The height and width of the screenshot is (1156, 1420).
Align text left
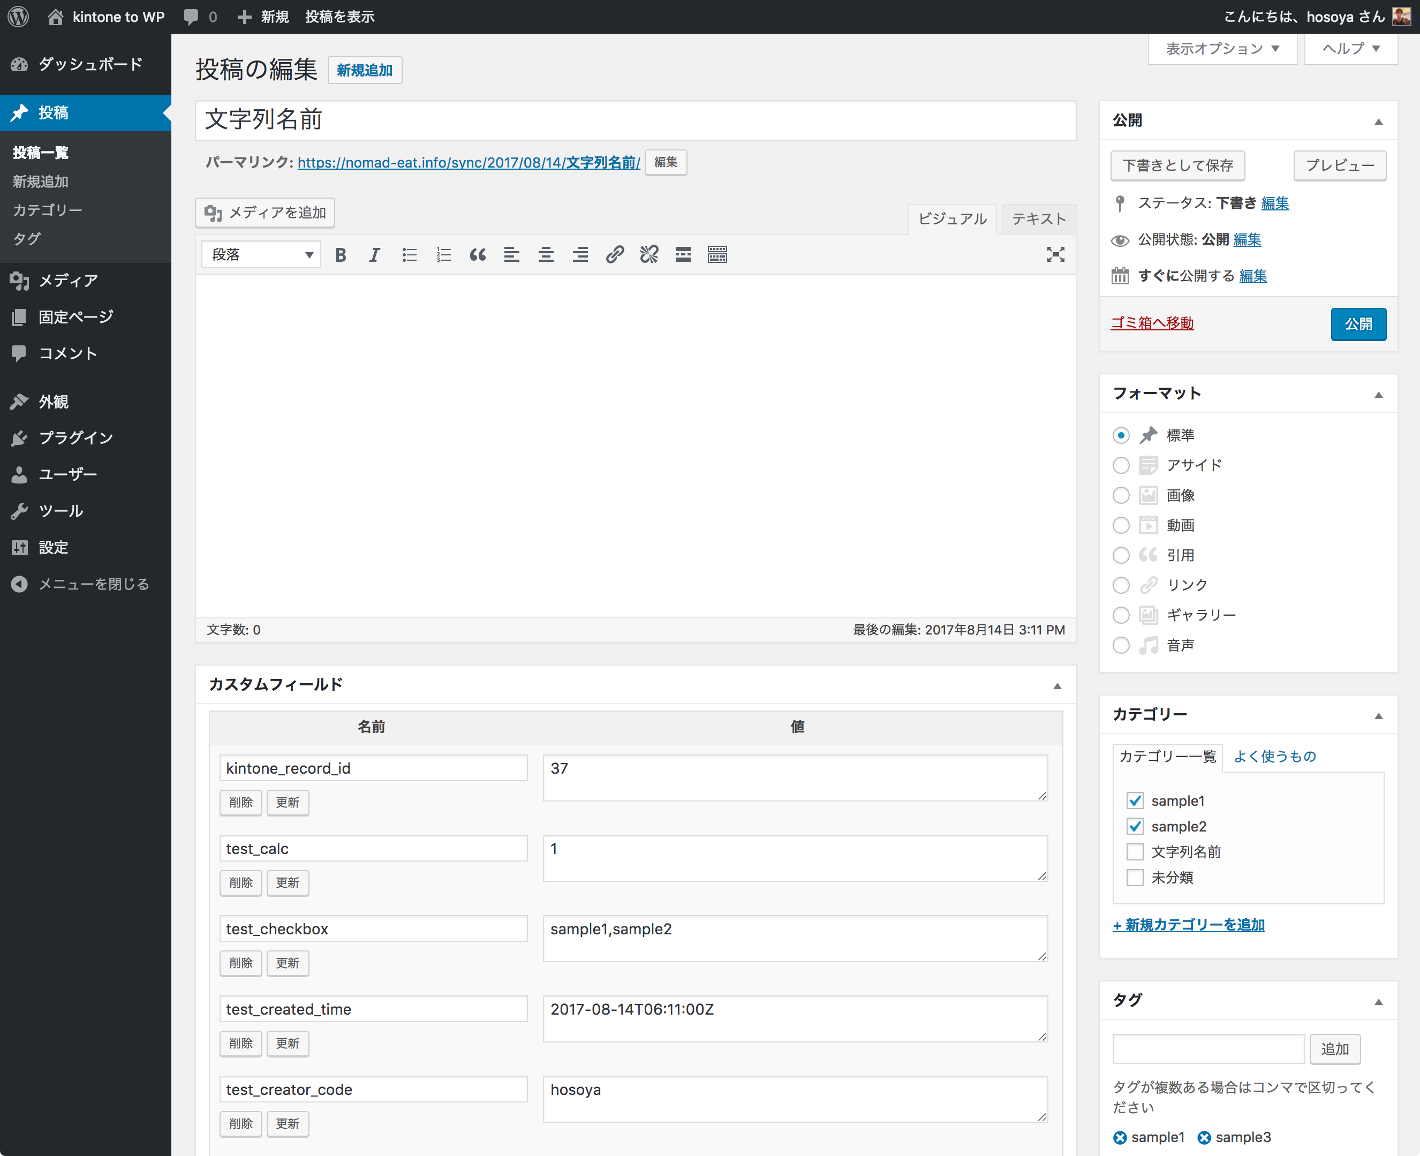(x=512, y=254)
